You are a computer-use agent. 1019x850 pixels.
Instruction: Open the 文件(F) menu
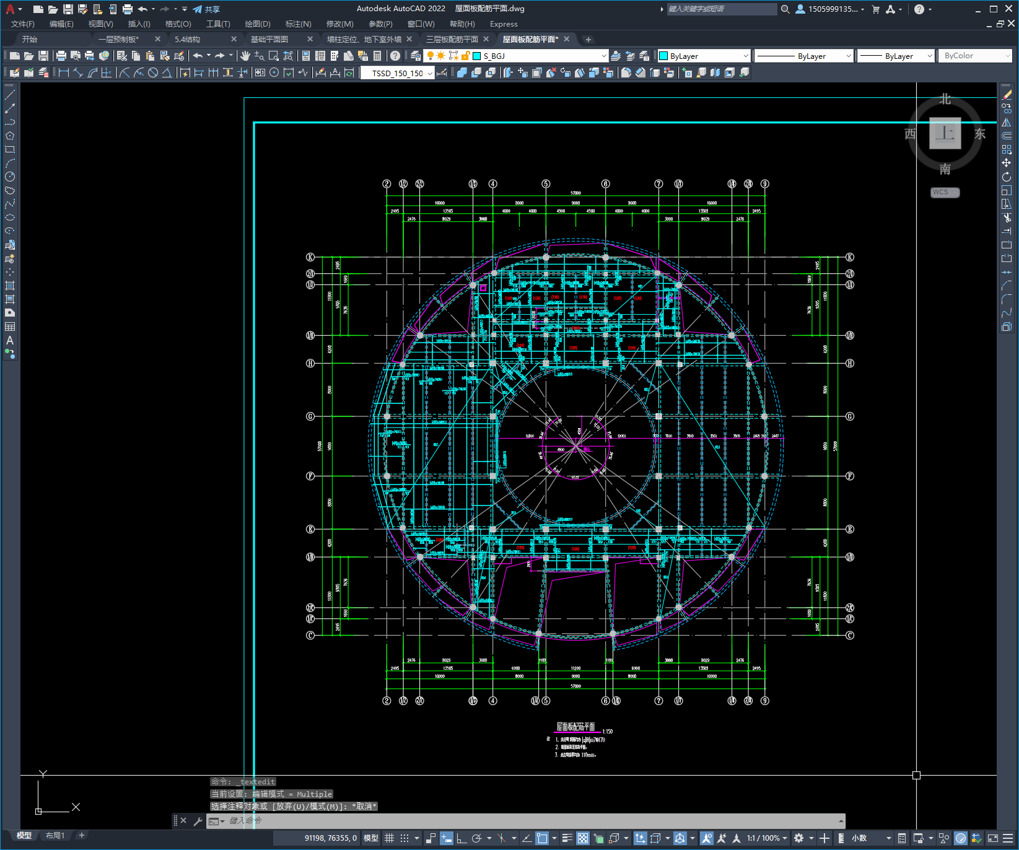click(x=23, y=24)
